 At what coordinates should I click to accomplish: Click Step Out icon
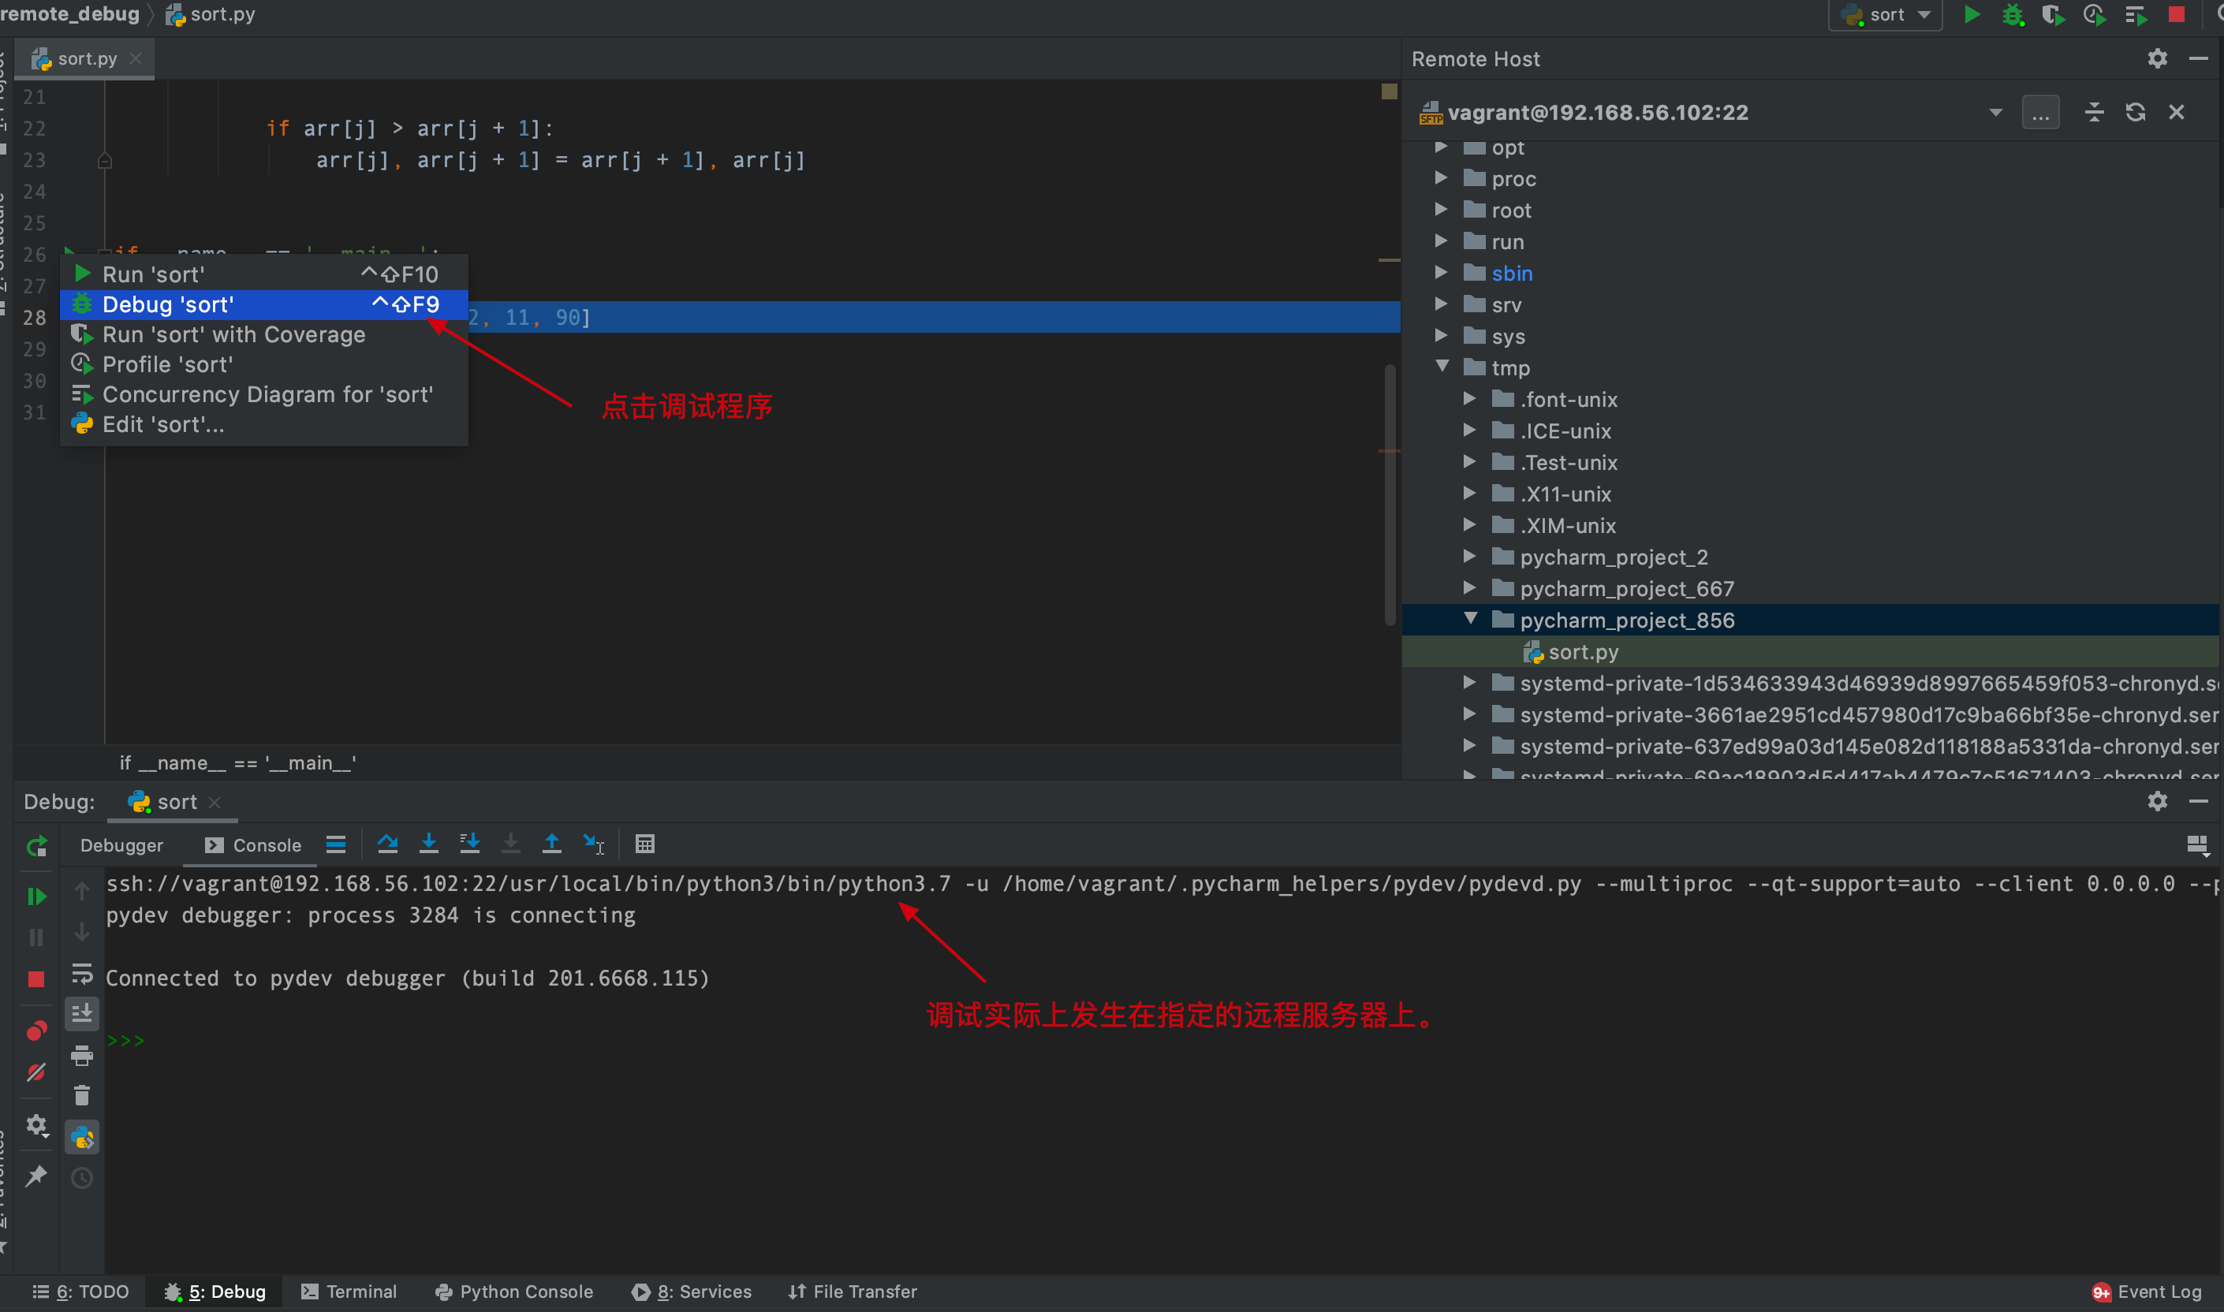(552, 844)
